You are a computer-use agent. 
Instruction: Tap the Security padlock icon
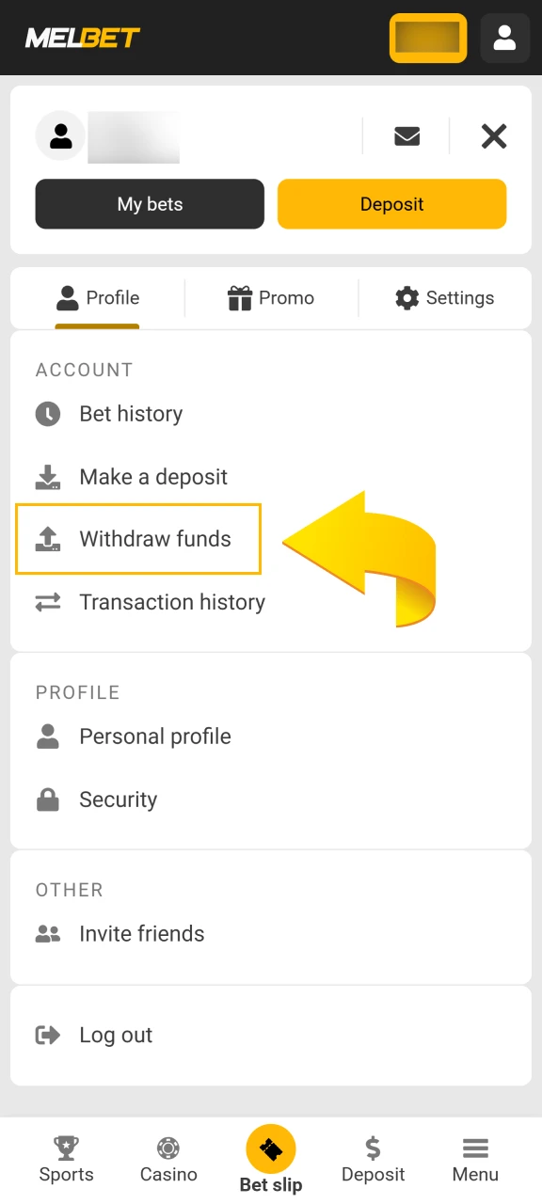[48, 799]
